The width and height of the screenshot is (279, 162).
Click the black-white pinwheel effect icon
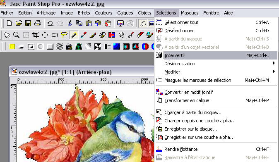[98, 47]
